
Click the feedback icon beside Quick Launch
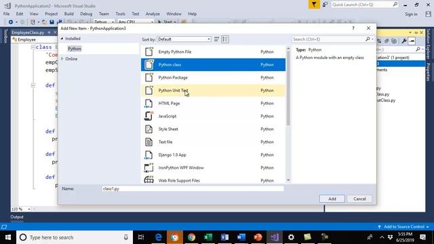click(x=325, y=5)
